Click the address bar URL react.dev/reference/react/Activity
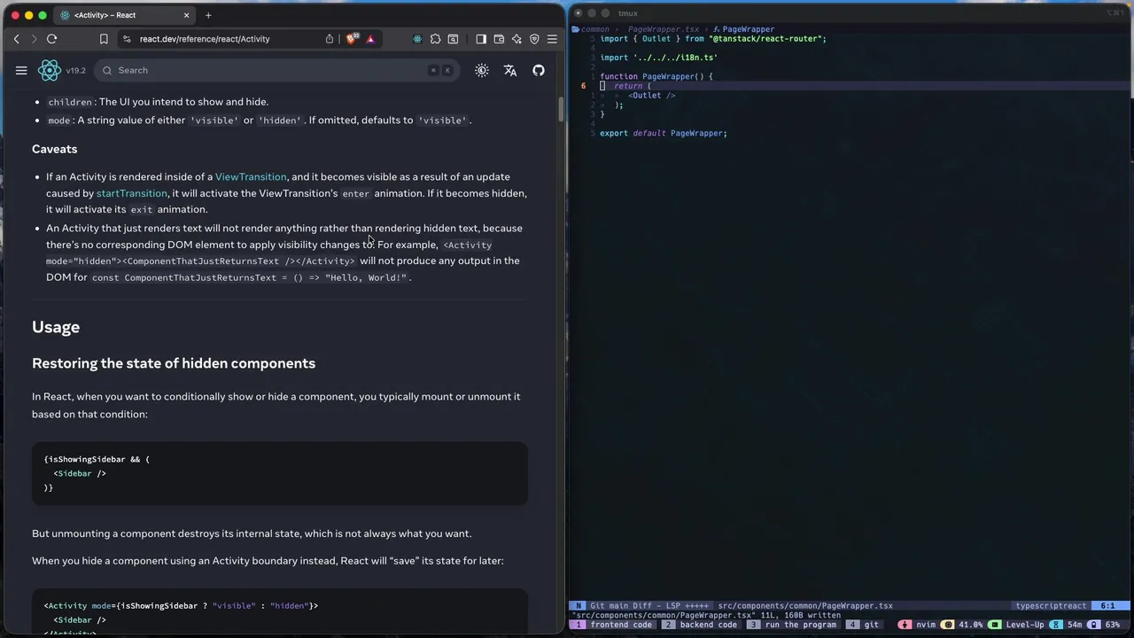Viewport: 1134px width, 638px height. 205,39
